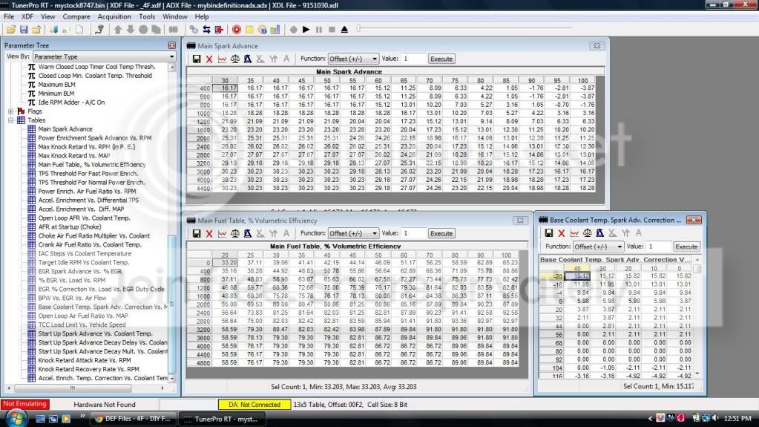The image size is (759, 427).
Task: Click the gray record dot in toolbar
Action: click(293, 30)
